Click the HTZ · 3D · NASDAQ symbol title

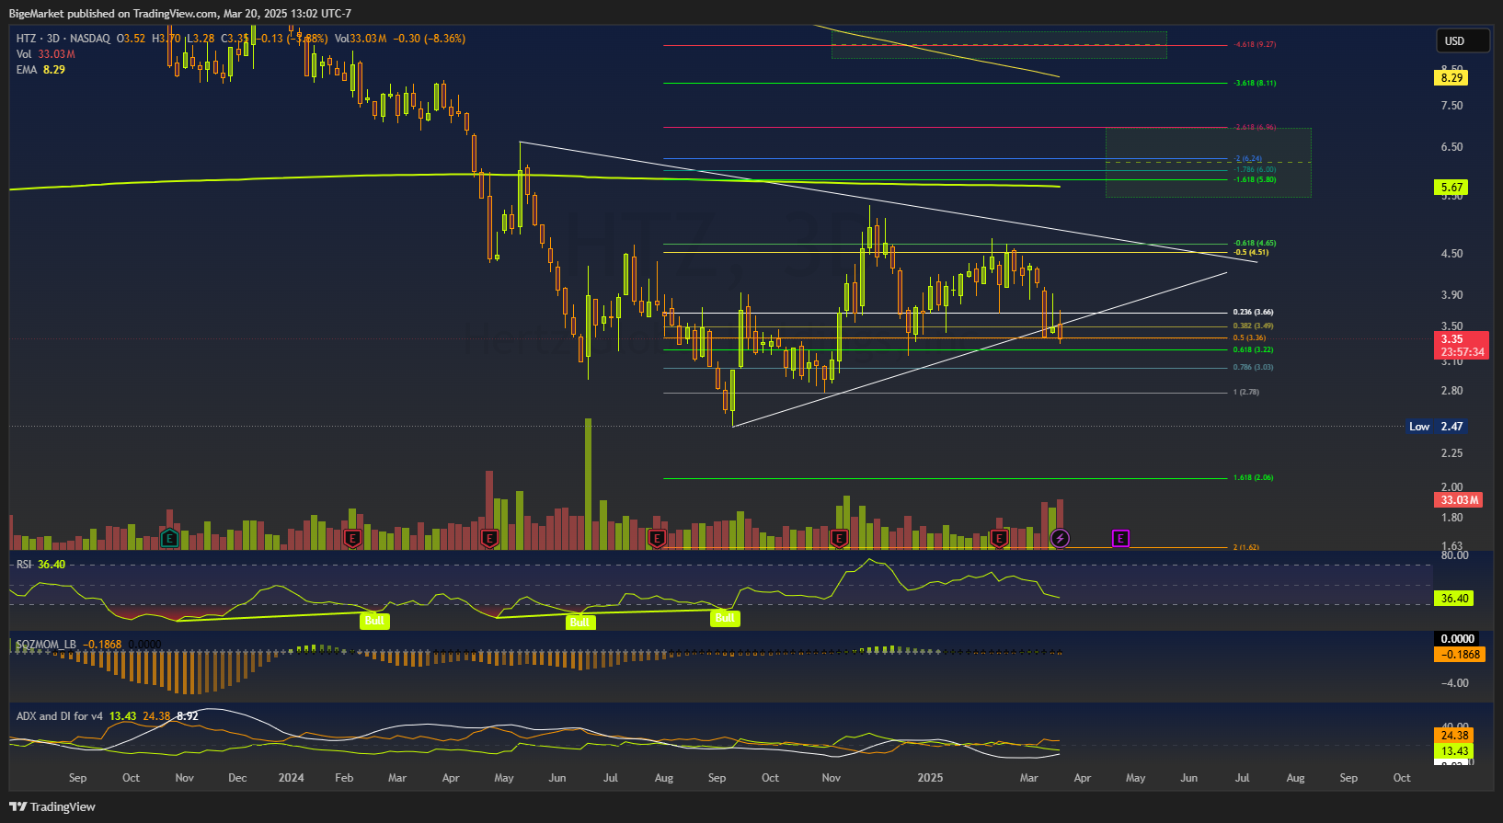(x=63, y=39)
